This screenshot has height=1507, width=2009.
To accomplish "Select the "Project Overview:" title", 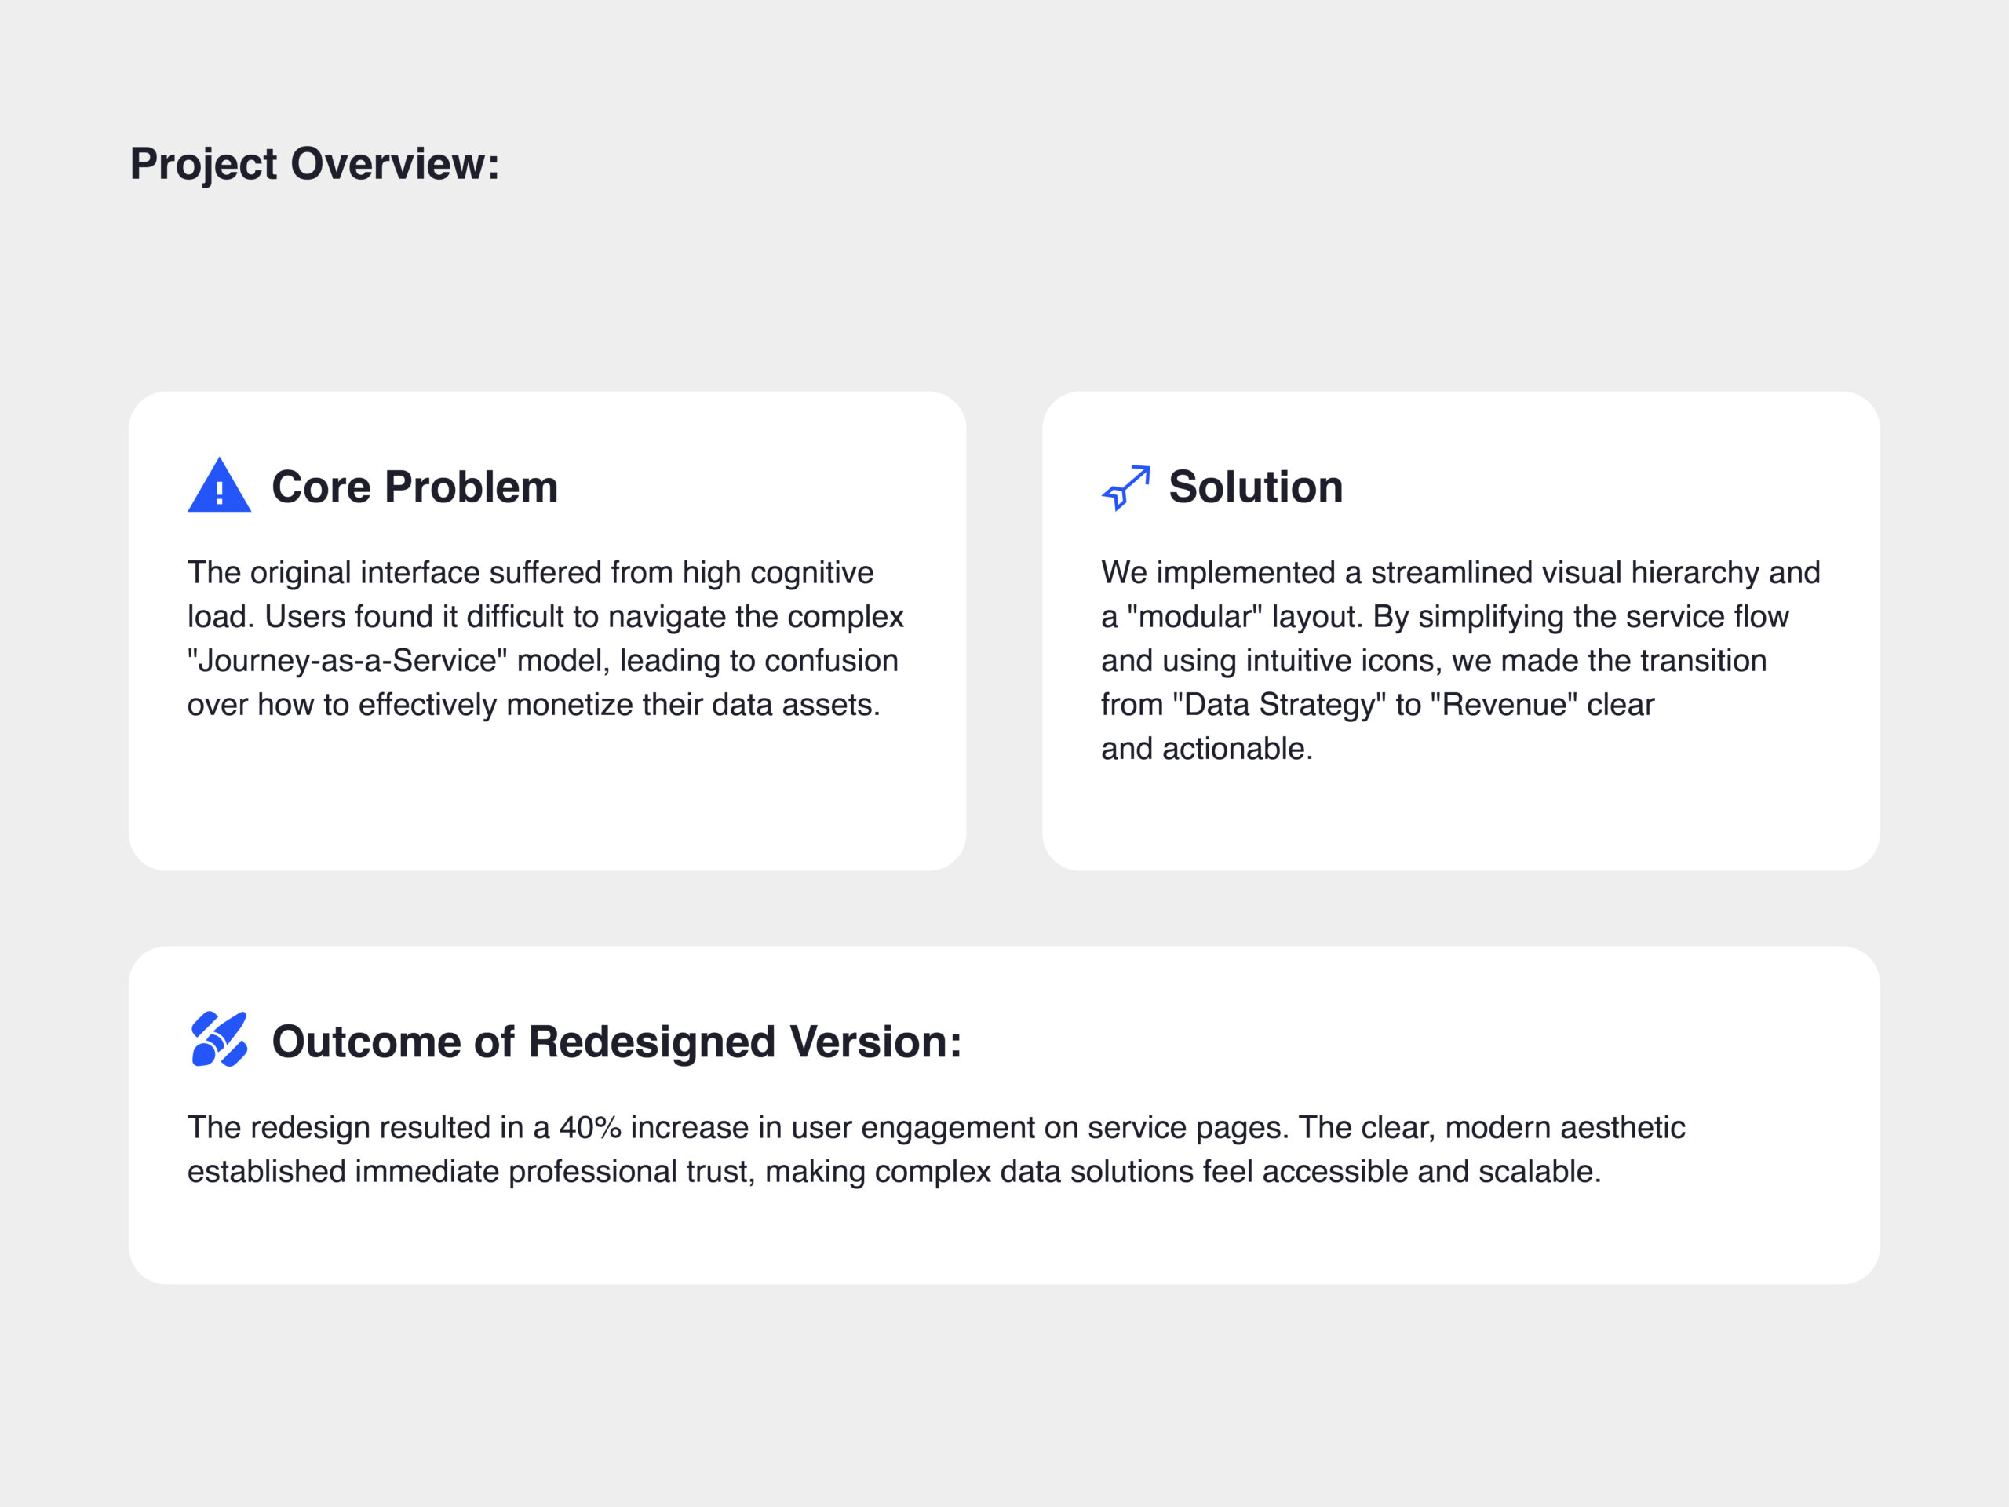I will (314, 164).
